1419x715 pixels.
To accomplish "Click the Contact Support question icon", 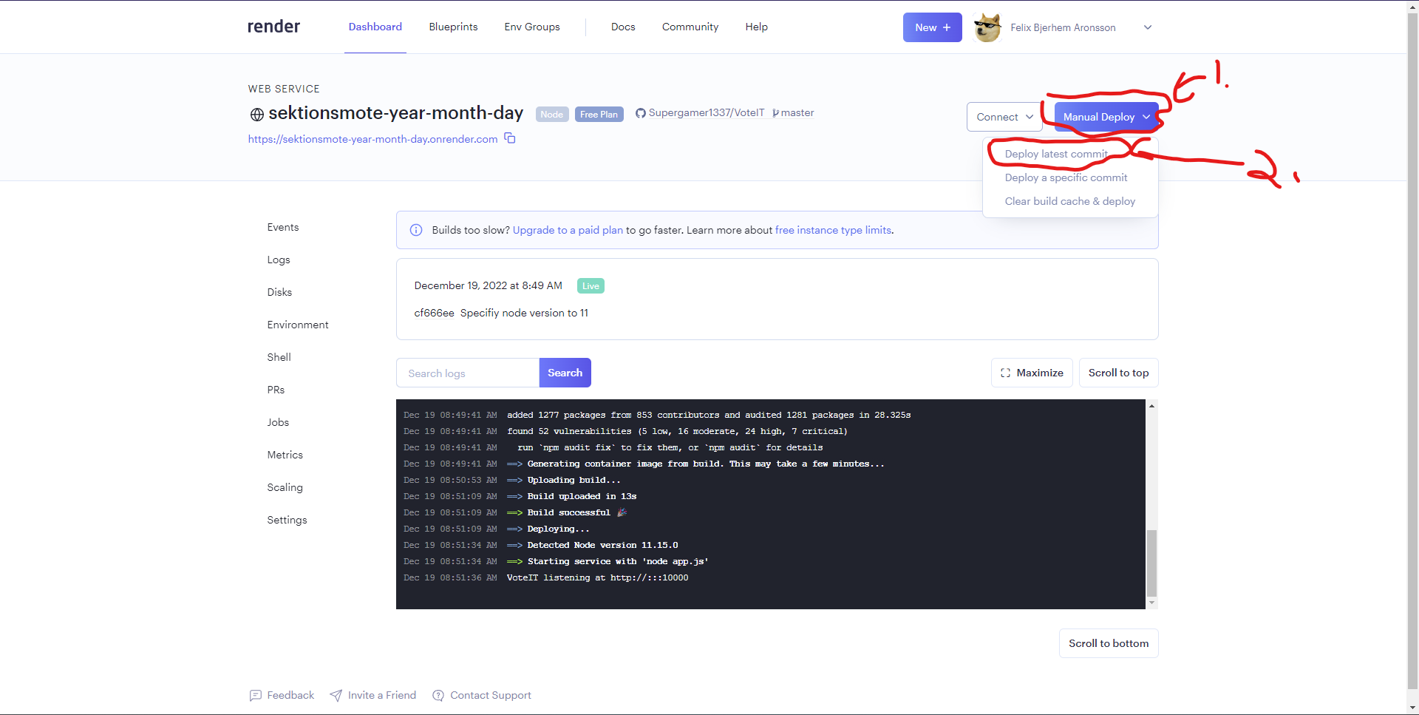I will tap(438, 695).
